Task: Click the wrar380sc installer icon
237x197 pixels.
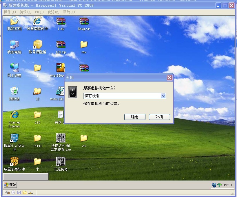Action: pos(61,68)
